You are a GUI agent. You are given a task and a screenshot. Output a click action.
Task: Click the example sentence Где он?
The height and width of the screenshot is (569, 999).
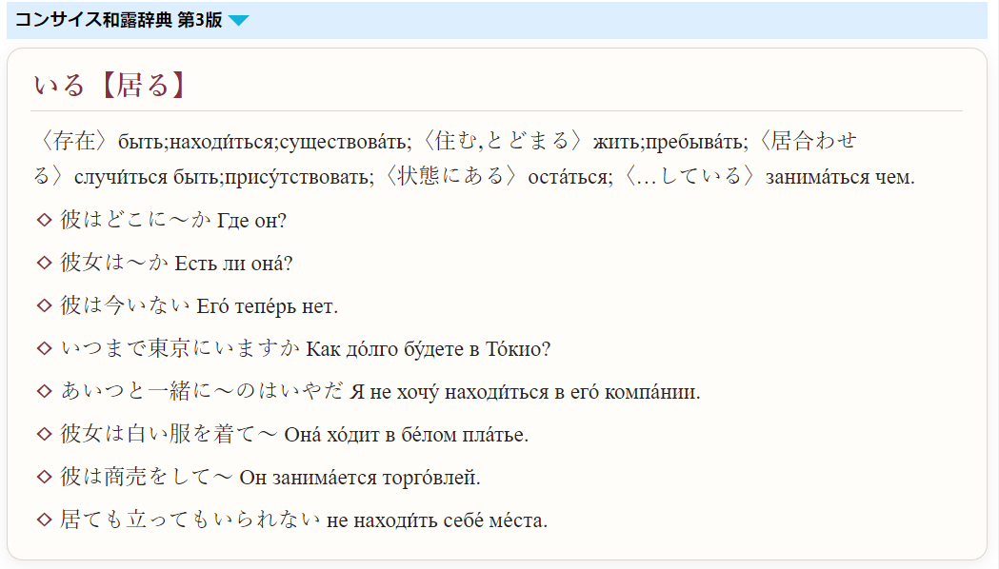[x=251, y=221]
